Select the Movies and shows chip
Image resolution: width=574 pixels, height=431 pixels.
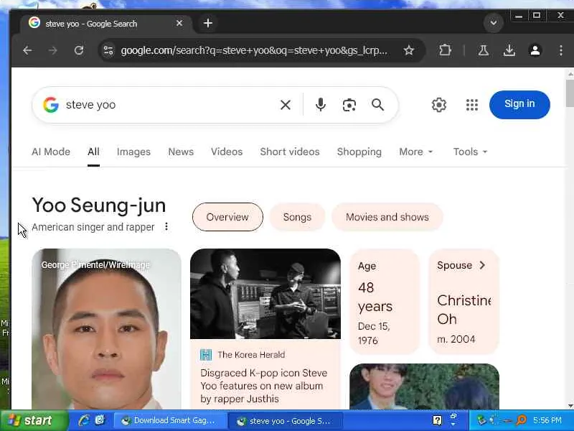[x=387, y=217]
